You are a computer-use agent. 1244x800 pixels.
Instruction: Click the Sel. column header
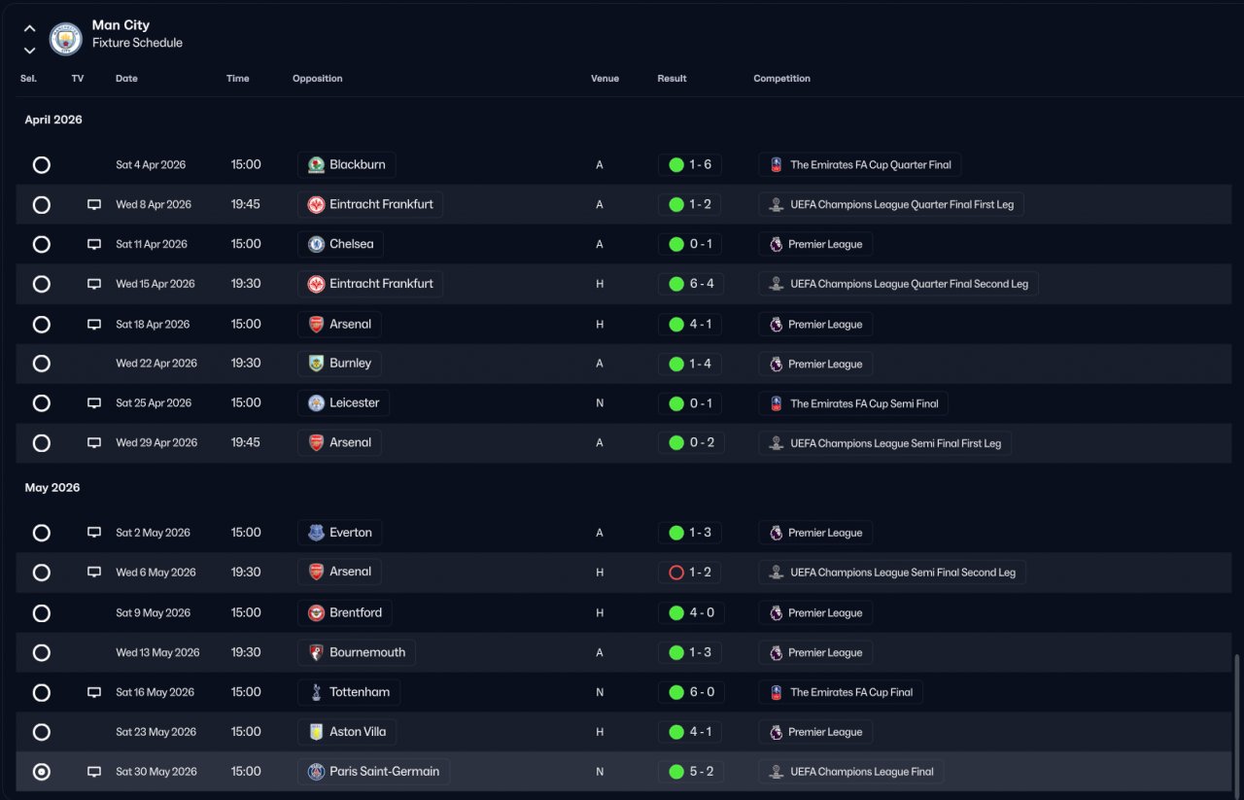28,79
